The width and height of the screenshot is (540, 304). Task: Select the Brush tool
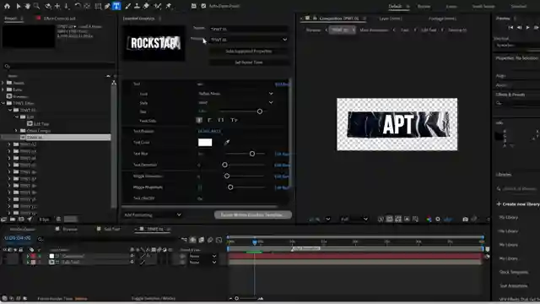(127, 6)
